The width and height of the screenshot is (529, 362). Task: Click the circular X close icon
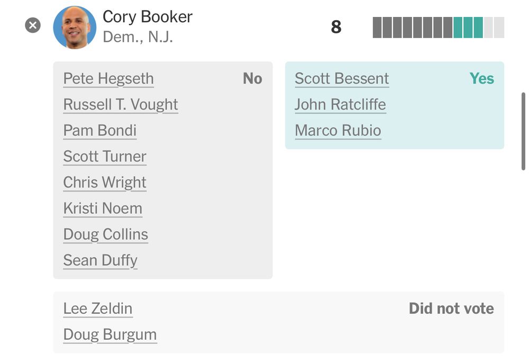coord(32,25)
